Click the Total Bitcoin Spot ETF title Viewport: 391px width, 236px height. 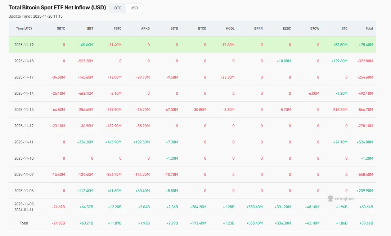(x=57, y=8)
